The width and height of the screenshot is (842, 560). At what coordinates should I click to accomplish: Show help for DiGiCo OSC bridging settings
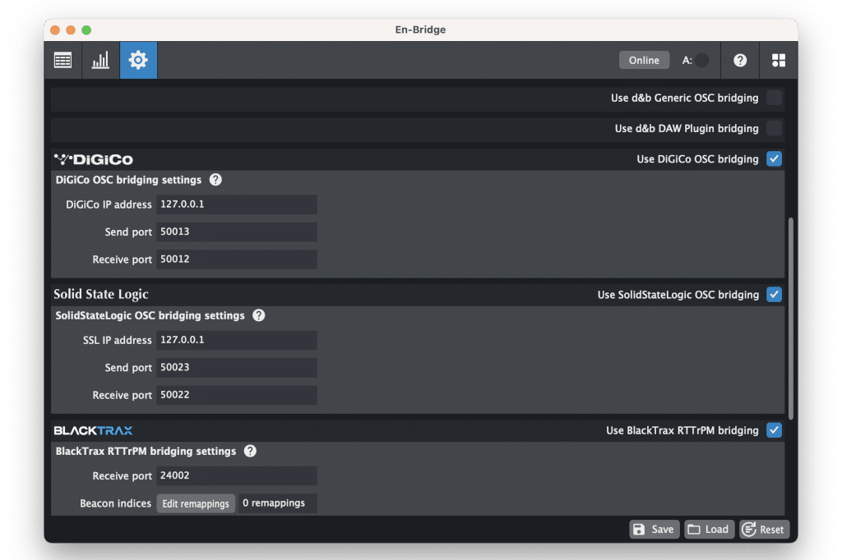pos(215,180)
